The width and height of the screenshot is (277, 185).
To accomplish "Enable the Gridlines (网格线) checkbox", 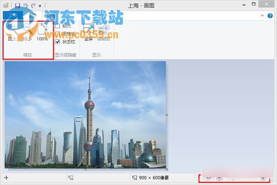I will [x=57, y=34].
